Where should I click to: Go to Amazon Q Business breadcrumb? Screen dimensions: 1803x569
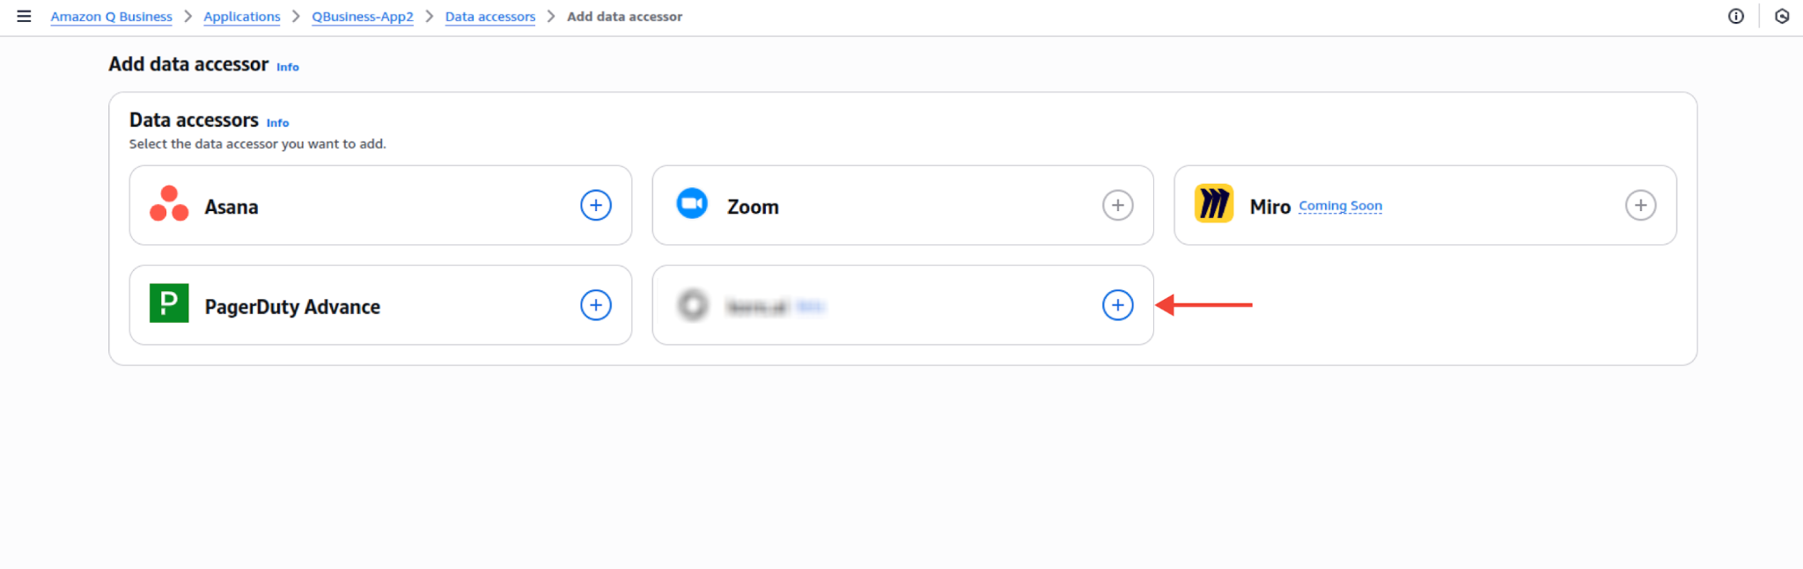click(111, 17)
